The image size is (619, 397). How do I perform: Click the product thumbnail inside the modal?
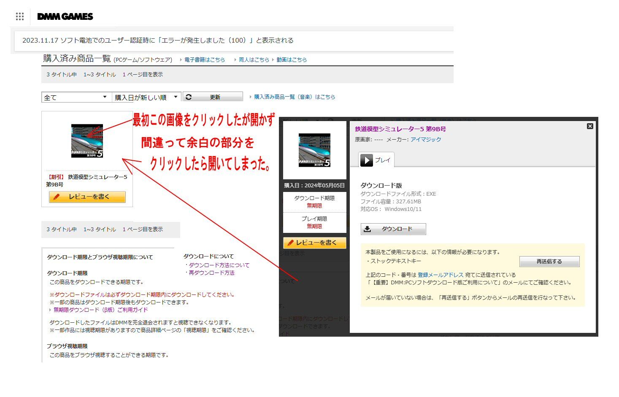(314, 150)
